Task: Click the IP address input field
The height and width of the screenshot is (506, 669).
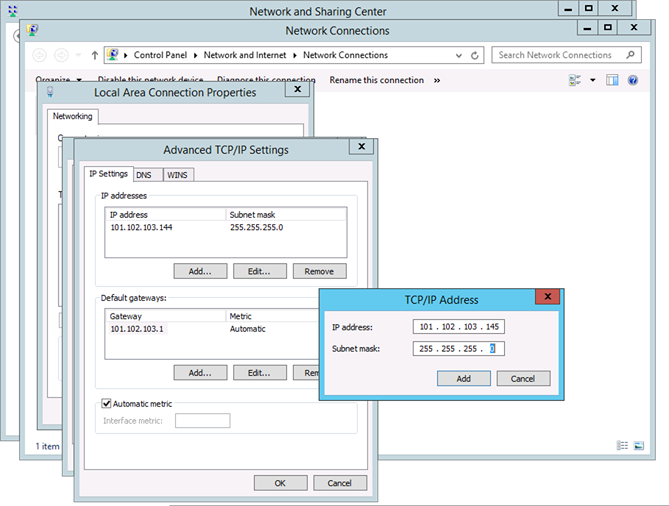Action: coord(459,327)
